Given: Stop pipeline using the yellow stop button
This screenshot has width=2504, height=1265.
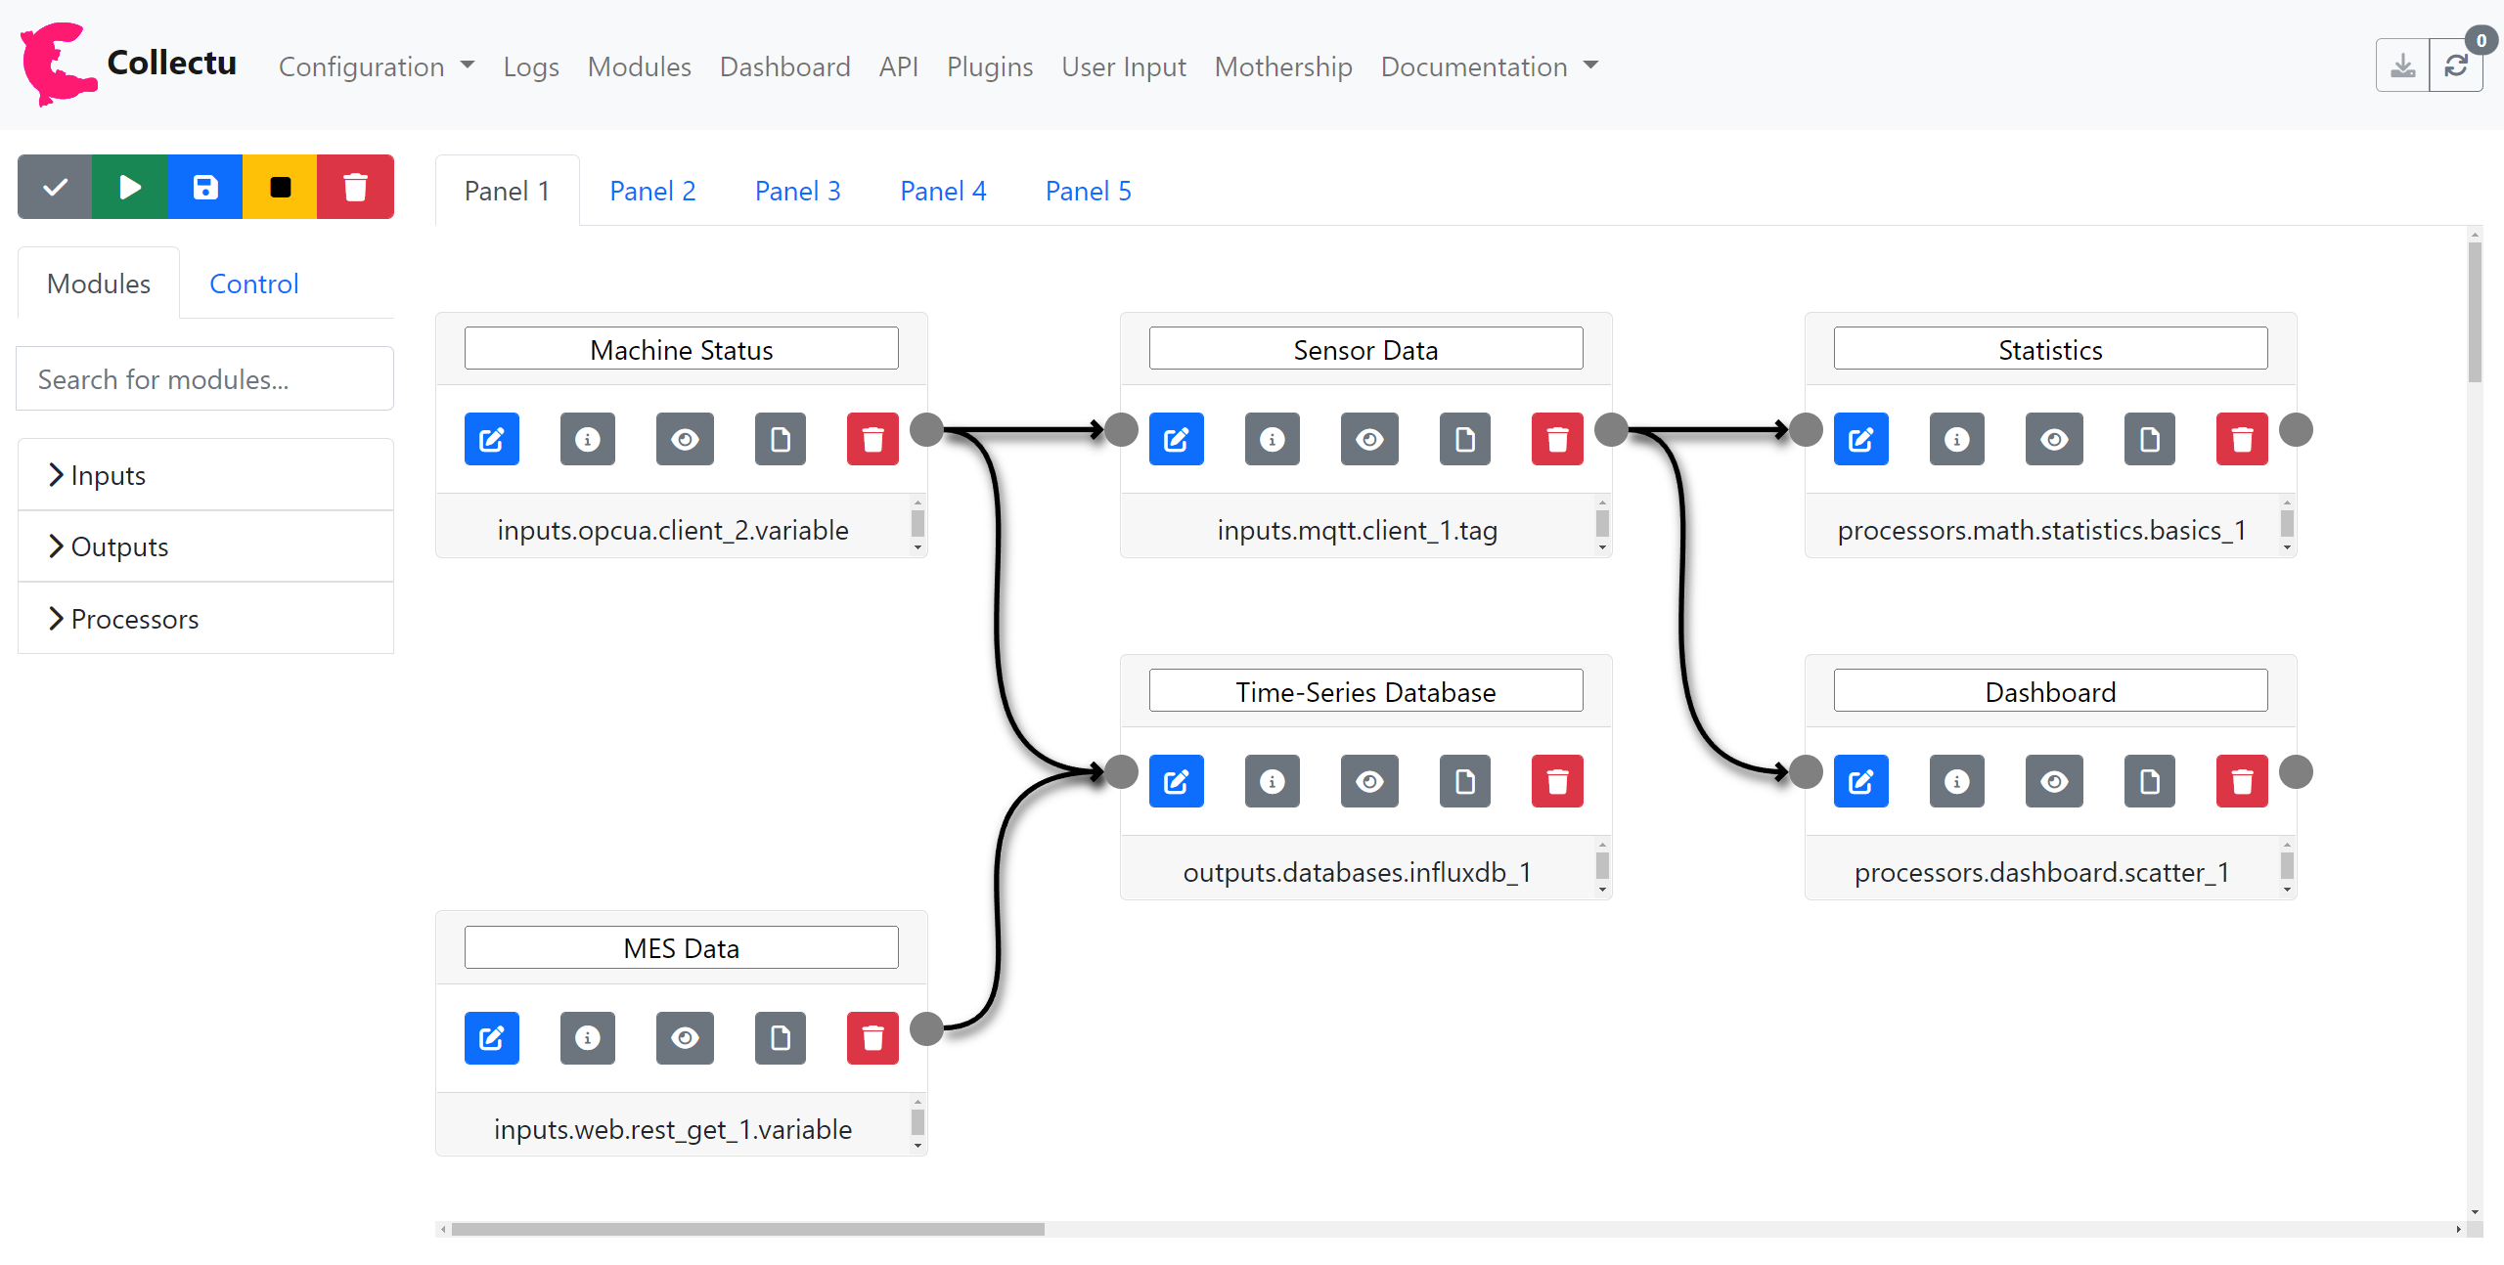Looking at the screenshot, I should point(280,187).
